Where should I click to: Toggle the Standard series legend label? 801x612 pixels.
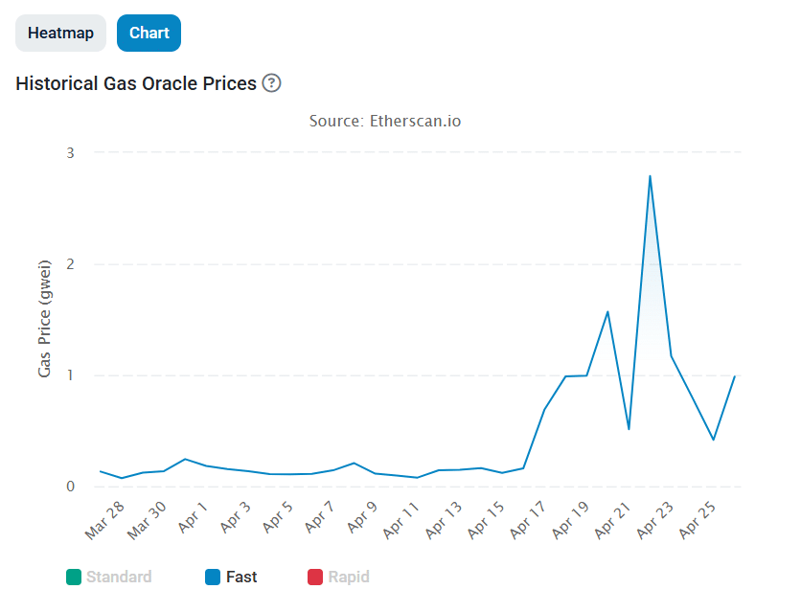(119, 577)
